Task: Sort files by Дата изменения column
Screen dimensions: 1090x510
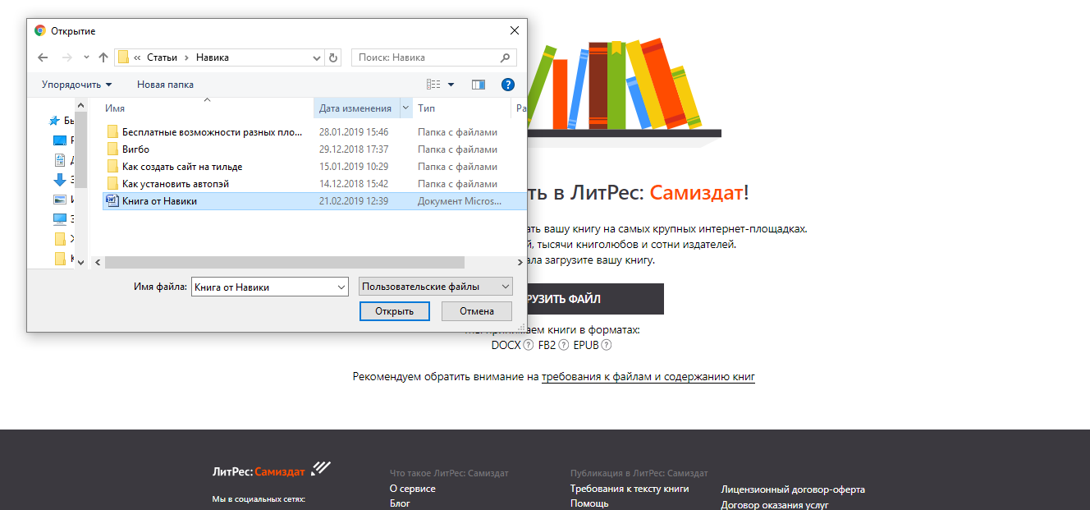Action: [x=355, y=108]
